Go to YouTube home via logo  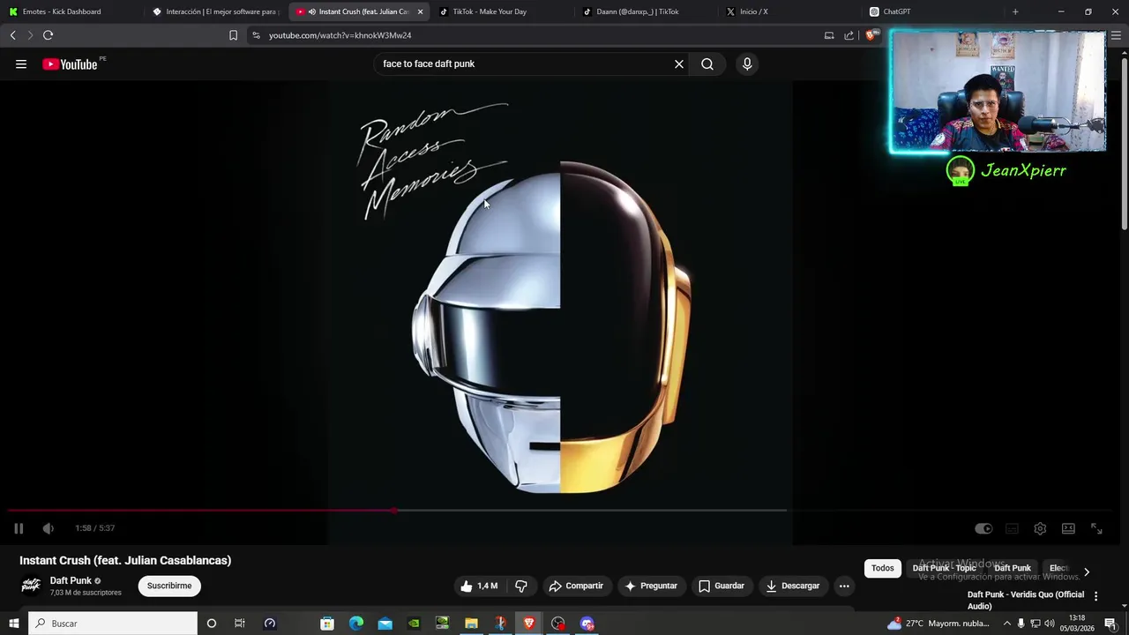[x=70, y=64]
